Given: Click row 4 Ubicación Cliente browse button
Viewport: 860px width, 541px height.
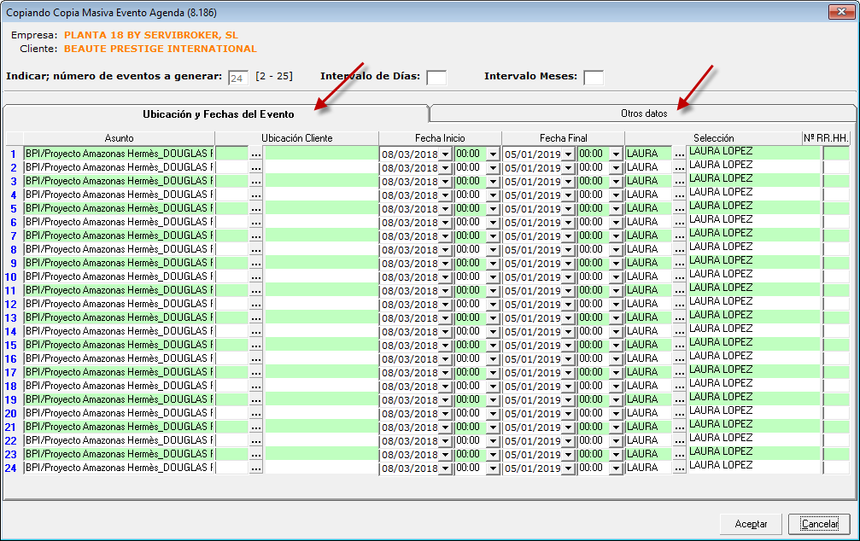Looking at the screenshot, I should click(x=256, y=195).
